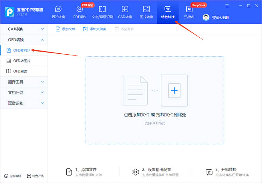
Task: Click the 文档压缩 section header
Action: pos(24,92)
